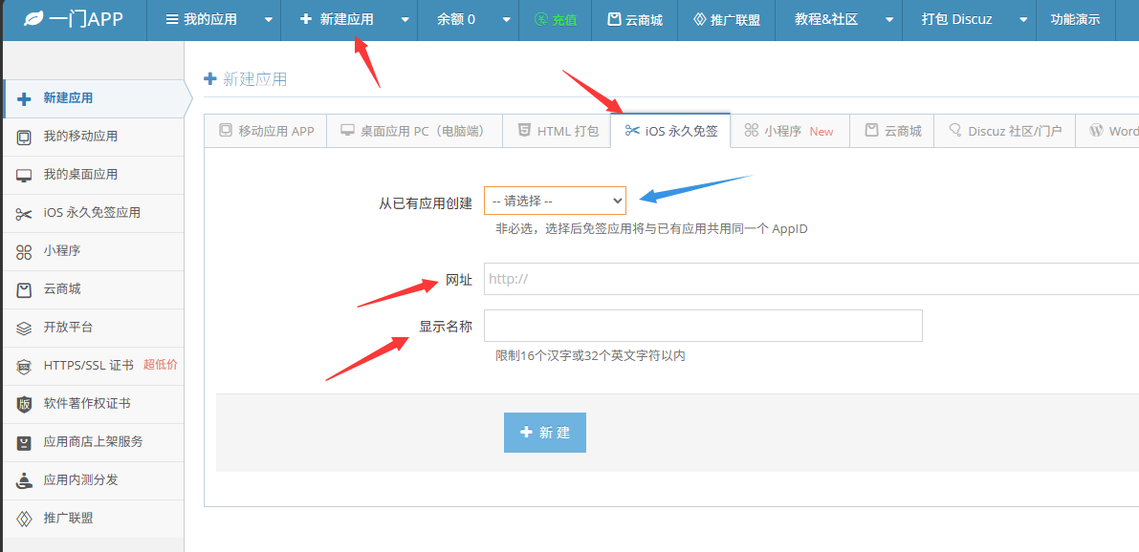
Task: Open 应用内测分发 in the sidebar
Action: (92, 480)
